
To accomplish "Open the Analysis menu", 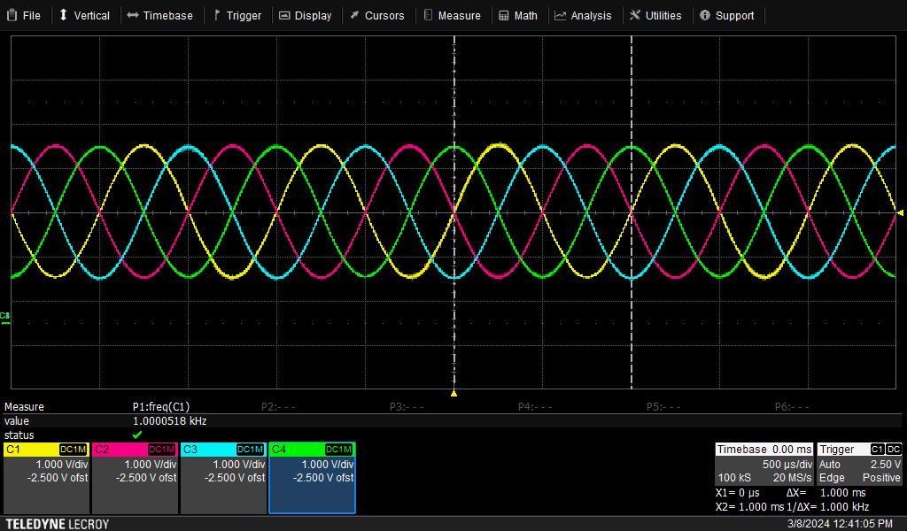I will pyautogui.click(x=583, y=16).
